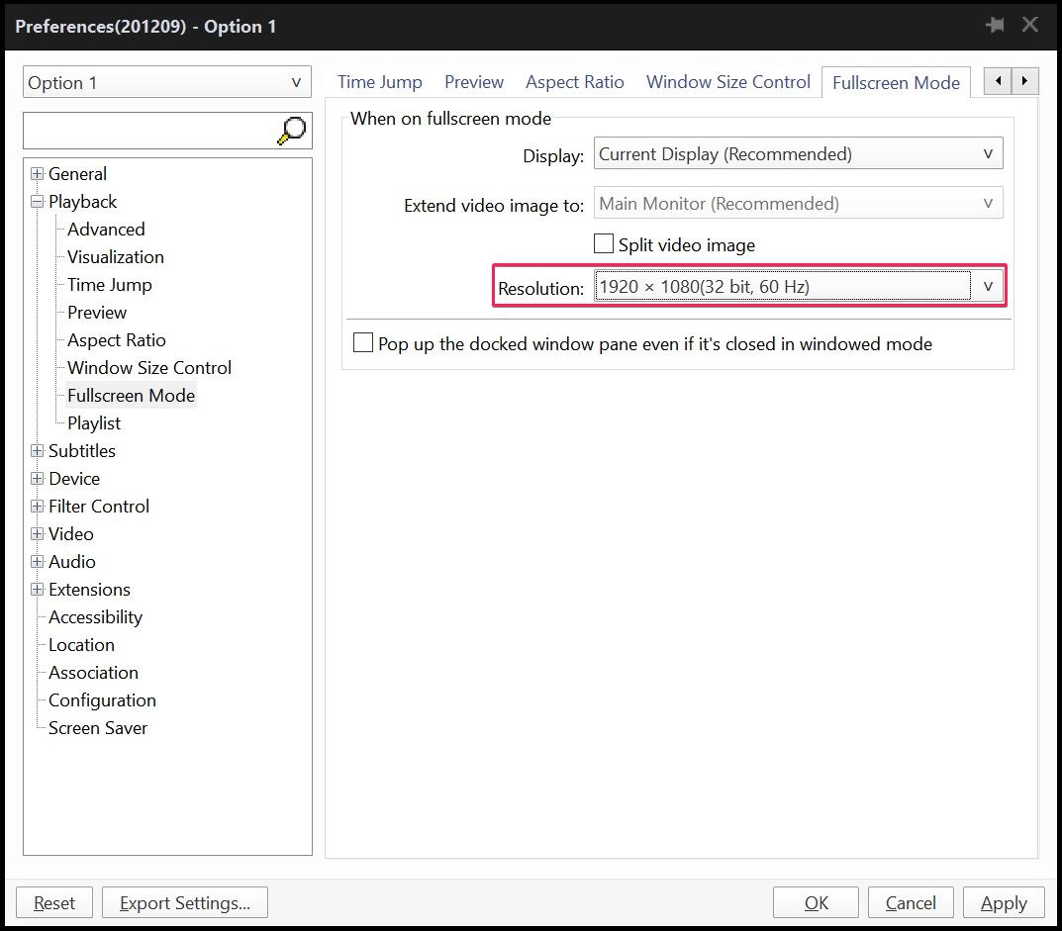
Task: Select the Screen Saver tree item
Action: click(96, 727)
